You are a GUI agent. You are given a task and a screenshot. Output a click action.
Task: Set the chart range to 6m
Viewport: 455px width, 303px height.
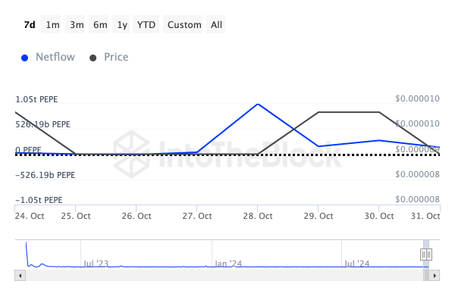pyautogui.click(x=100, y=25)
